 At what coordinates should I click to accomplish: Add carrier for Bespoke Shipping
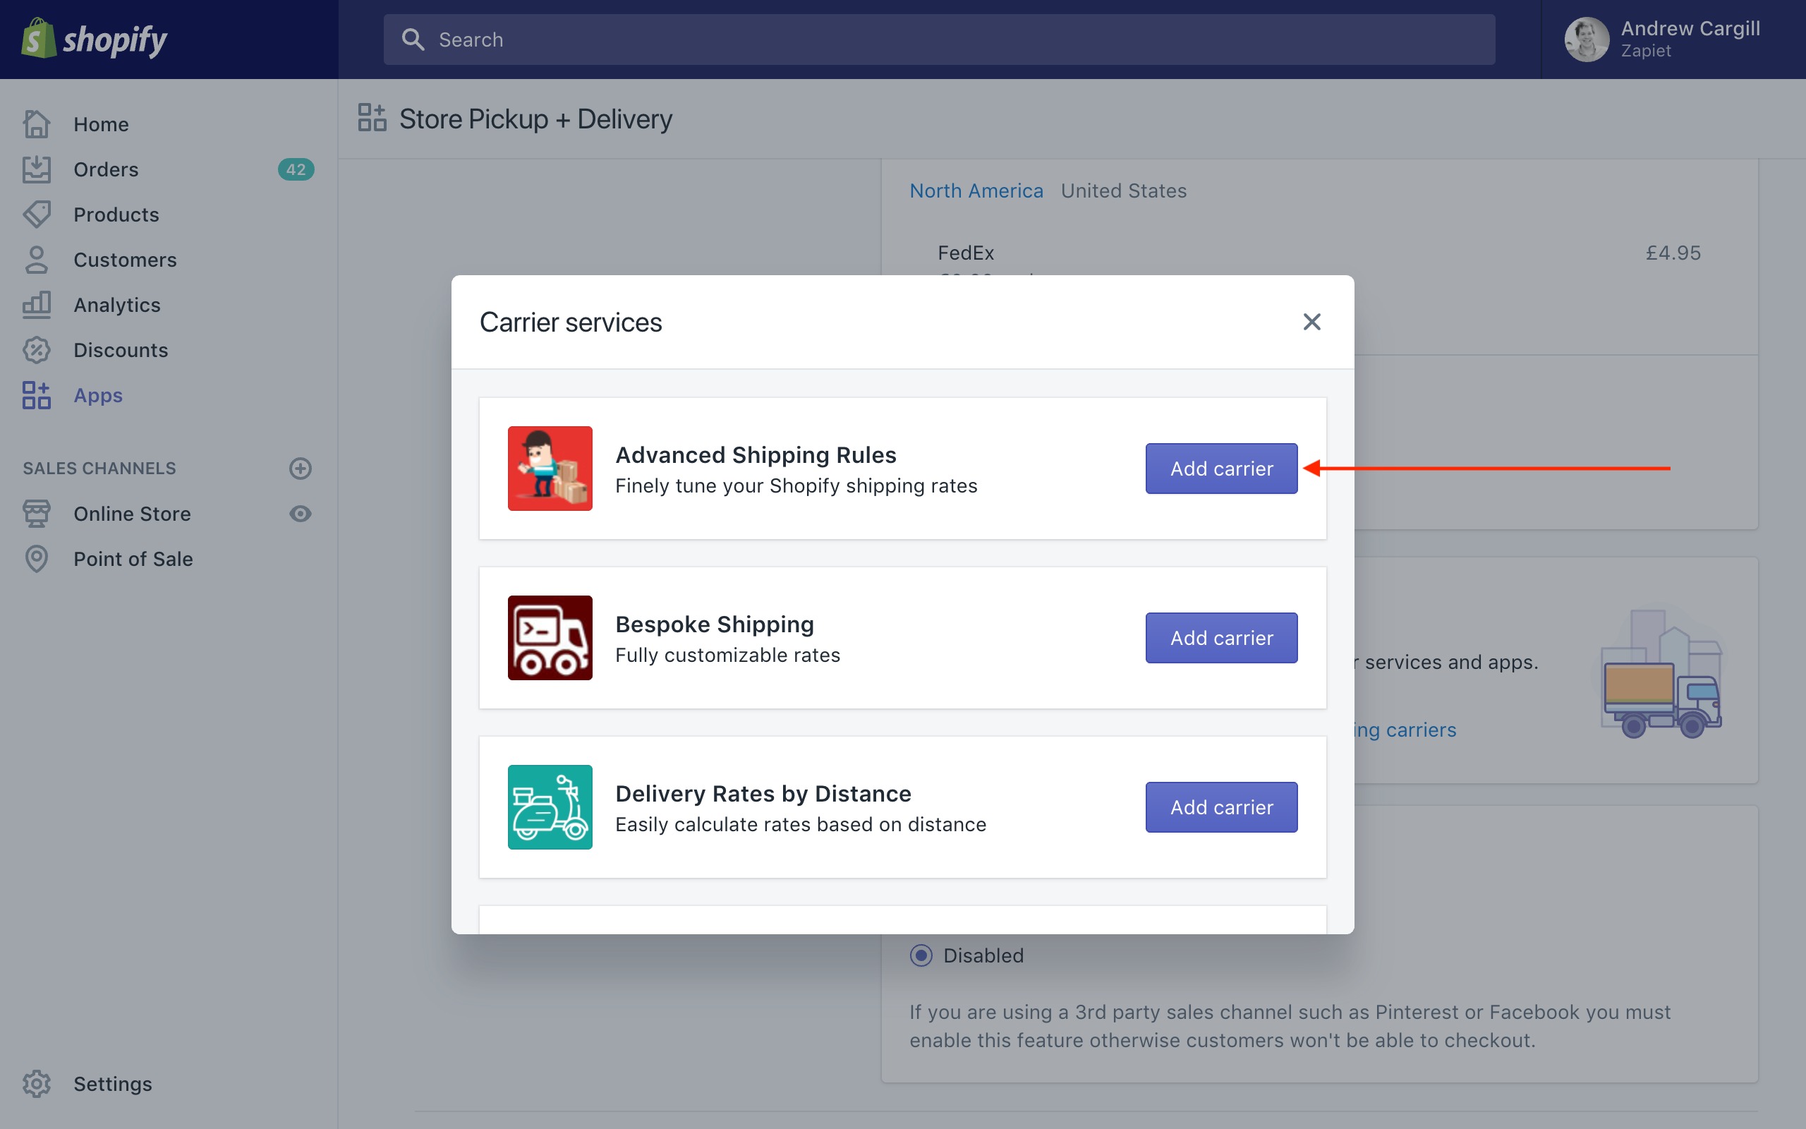(x=1221, y=638)
